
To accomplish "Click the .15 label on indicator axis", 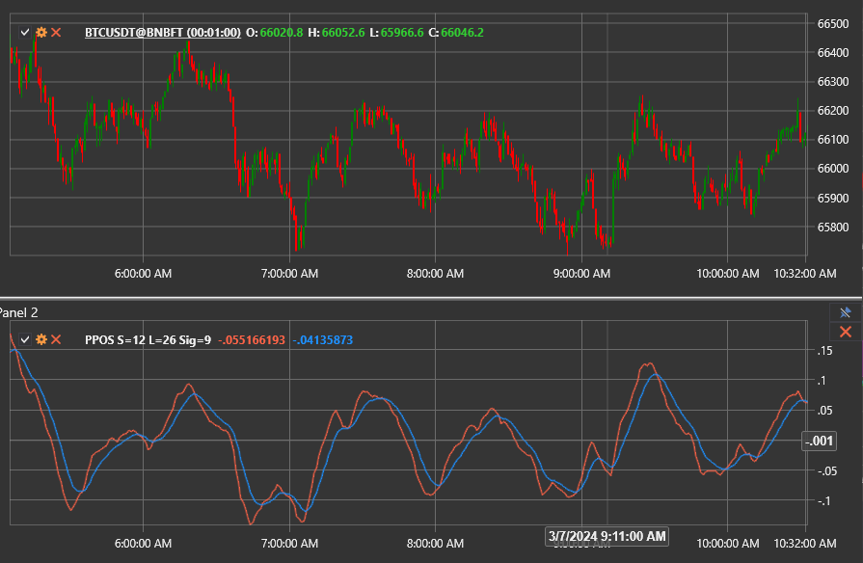I will (825, 351).
